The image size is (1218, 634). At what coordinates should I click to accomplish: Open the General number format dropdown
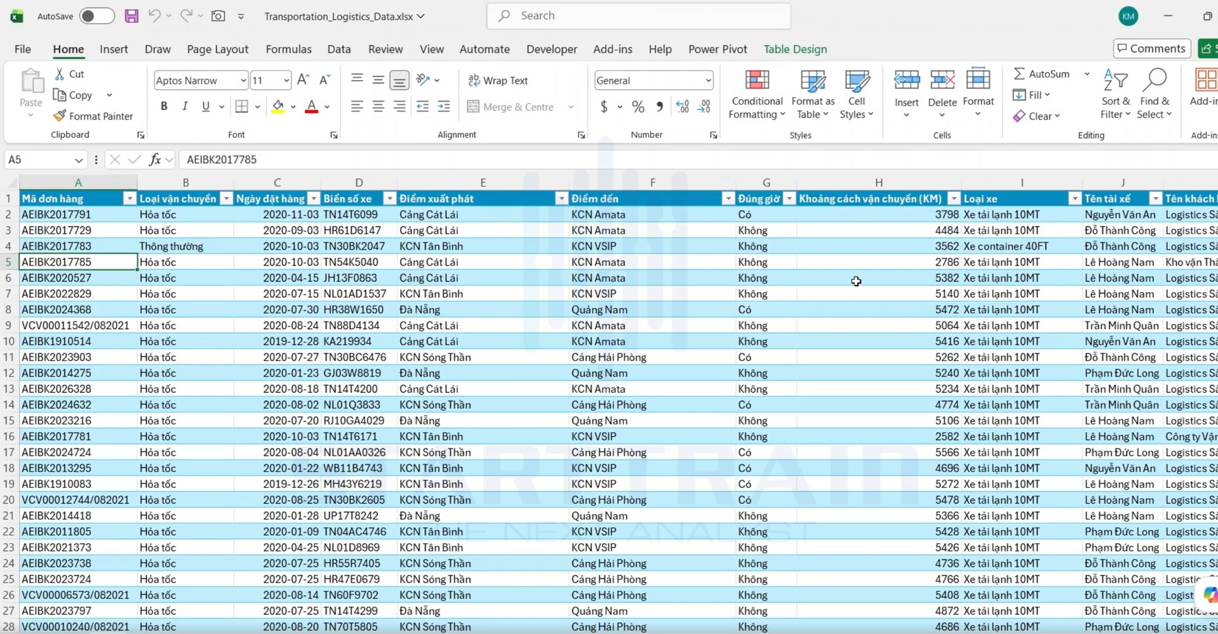(707, 81)
